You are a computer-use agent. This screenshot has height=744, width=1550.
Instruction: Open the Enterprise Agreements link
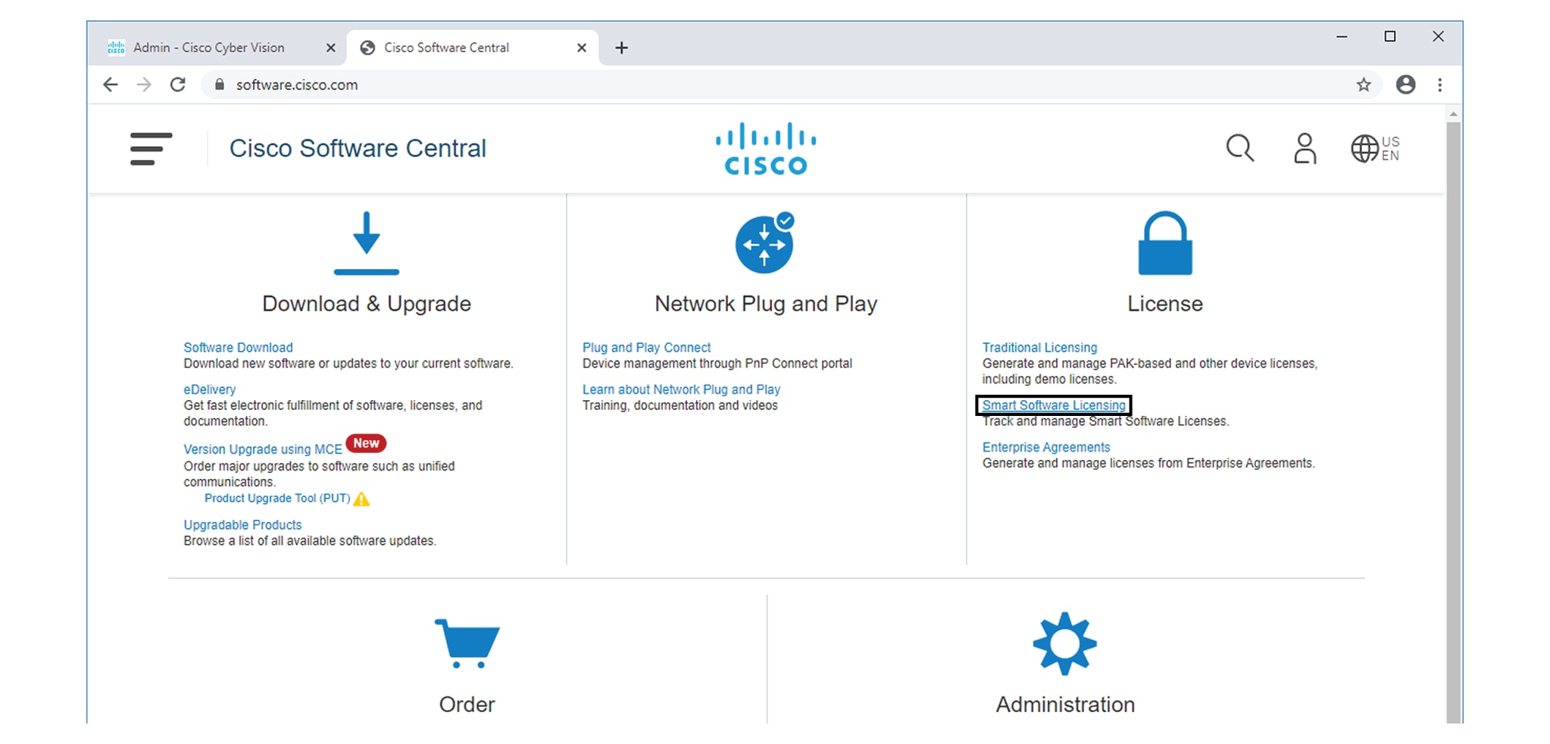click(x=1046, y=448)
